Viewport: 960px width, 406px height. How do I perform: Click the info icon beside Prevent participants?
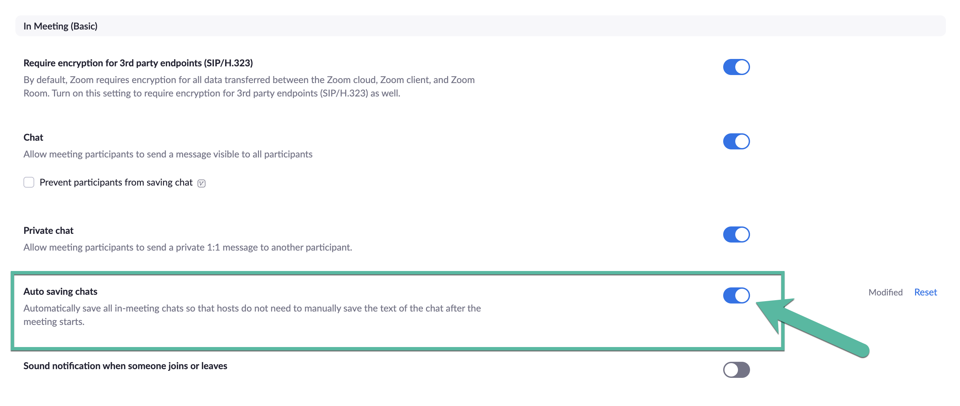coord(201,183)
